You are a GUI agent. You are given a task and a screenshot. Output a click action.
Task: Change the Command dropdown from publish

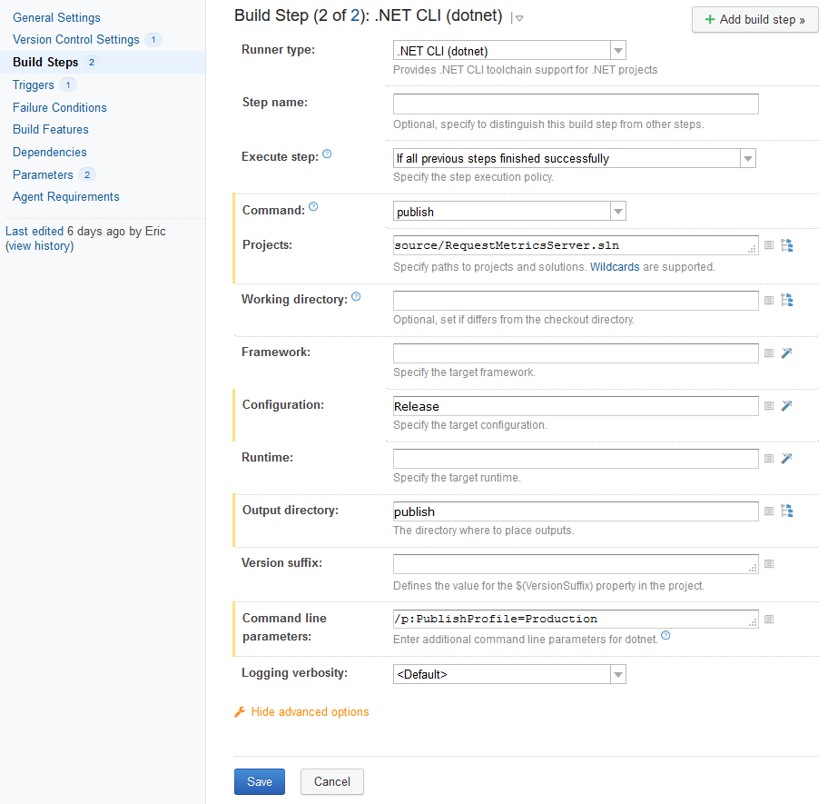click(x=618, y=210)
